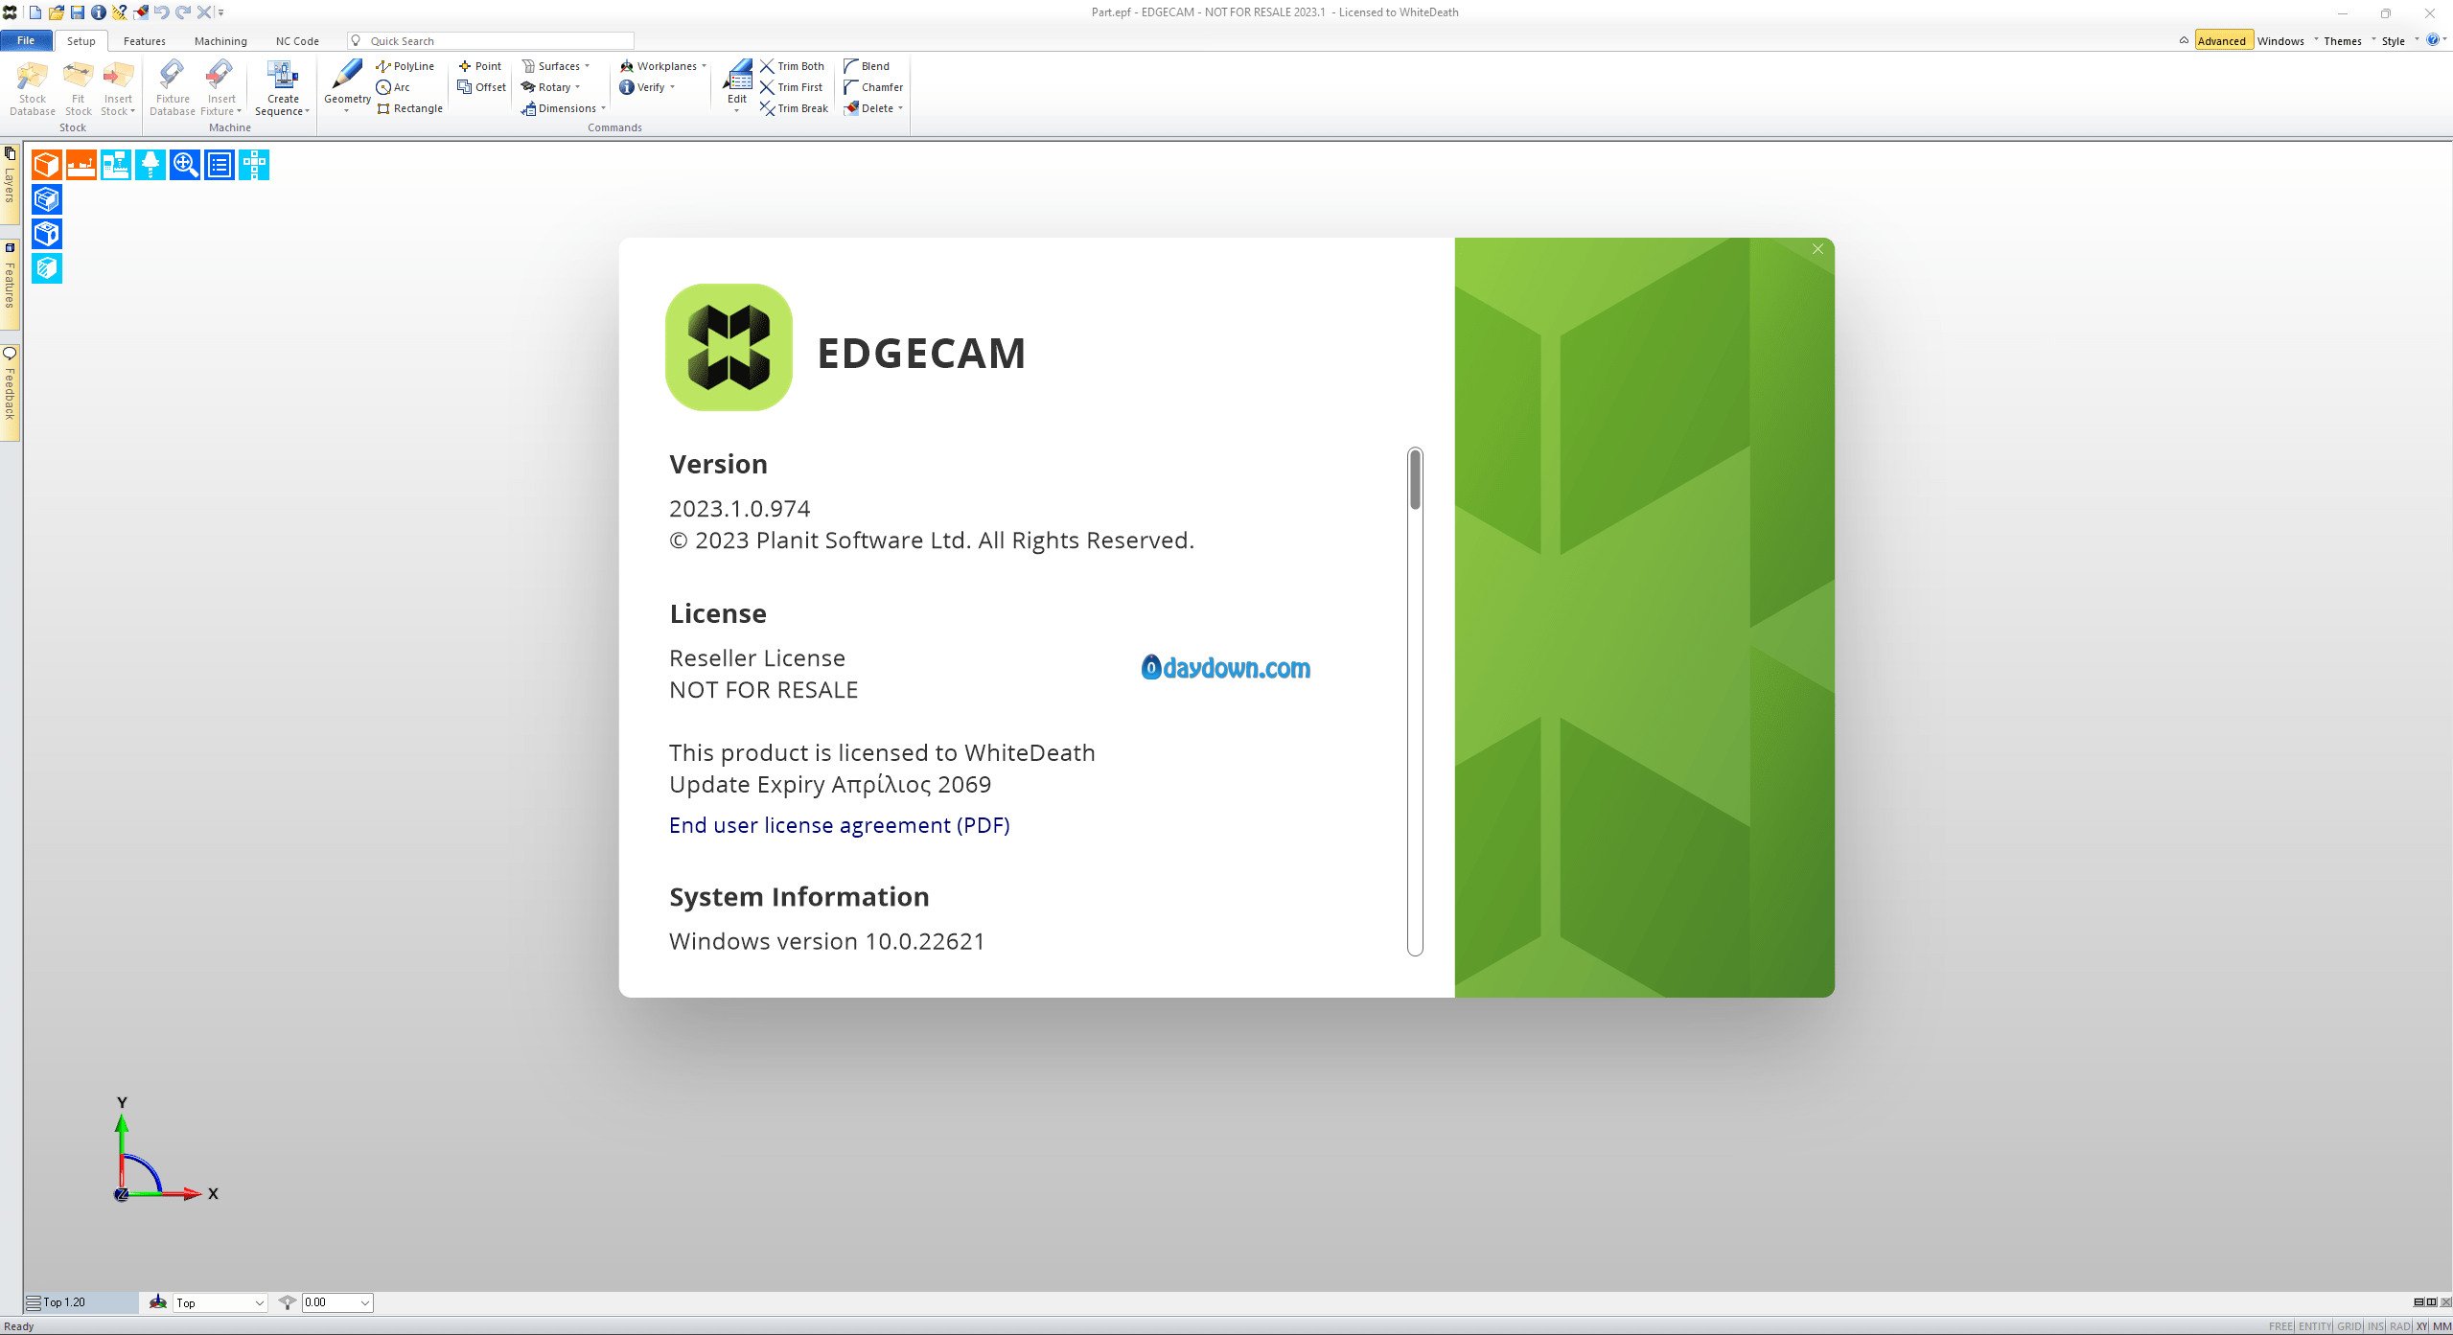Open the Top workplane combo box
Viewport: 2453px width, 1335px height.
[220, 1303]
